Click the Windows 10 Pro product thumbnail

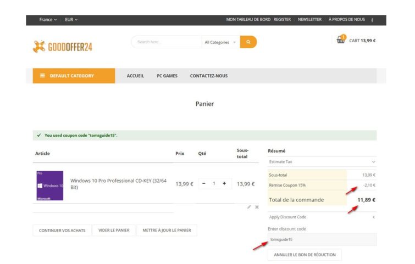coord(50,186)
